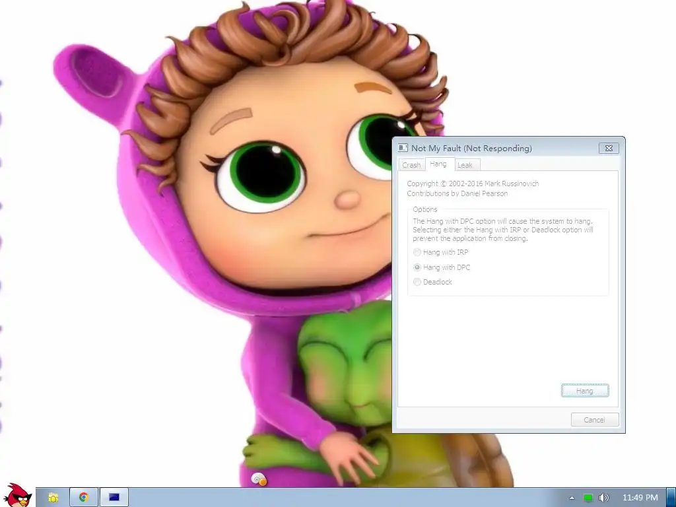Select the Not My Fault taskbar button
This screenshot has height=507, width=676.
[x=114, y=498]
